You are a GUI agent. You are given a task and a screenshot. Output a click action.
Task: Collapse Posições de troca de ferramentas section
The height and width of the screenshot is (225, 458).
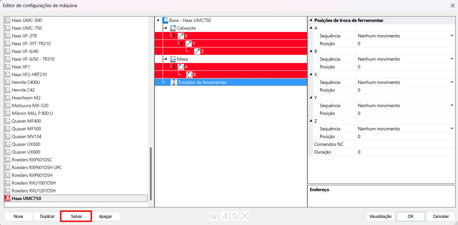311,20
